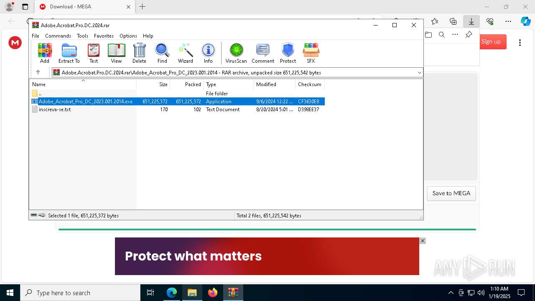Expand the archive path dropdown
The height and width of the screenshot is (301, 535).
click(x=419, y=73)
